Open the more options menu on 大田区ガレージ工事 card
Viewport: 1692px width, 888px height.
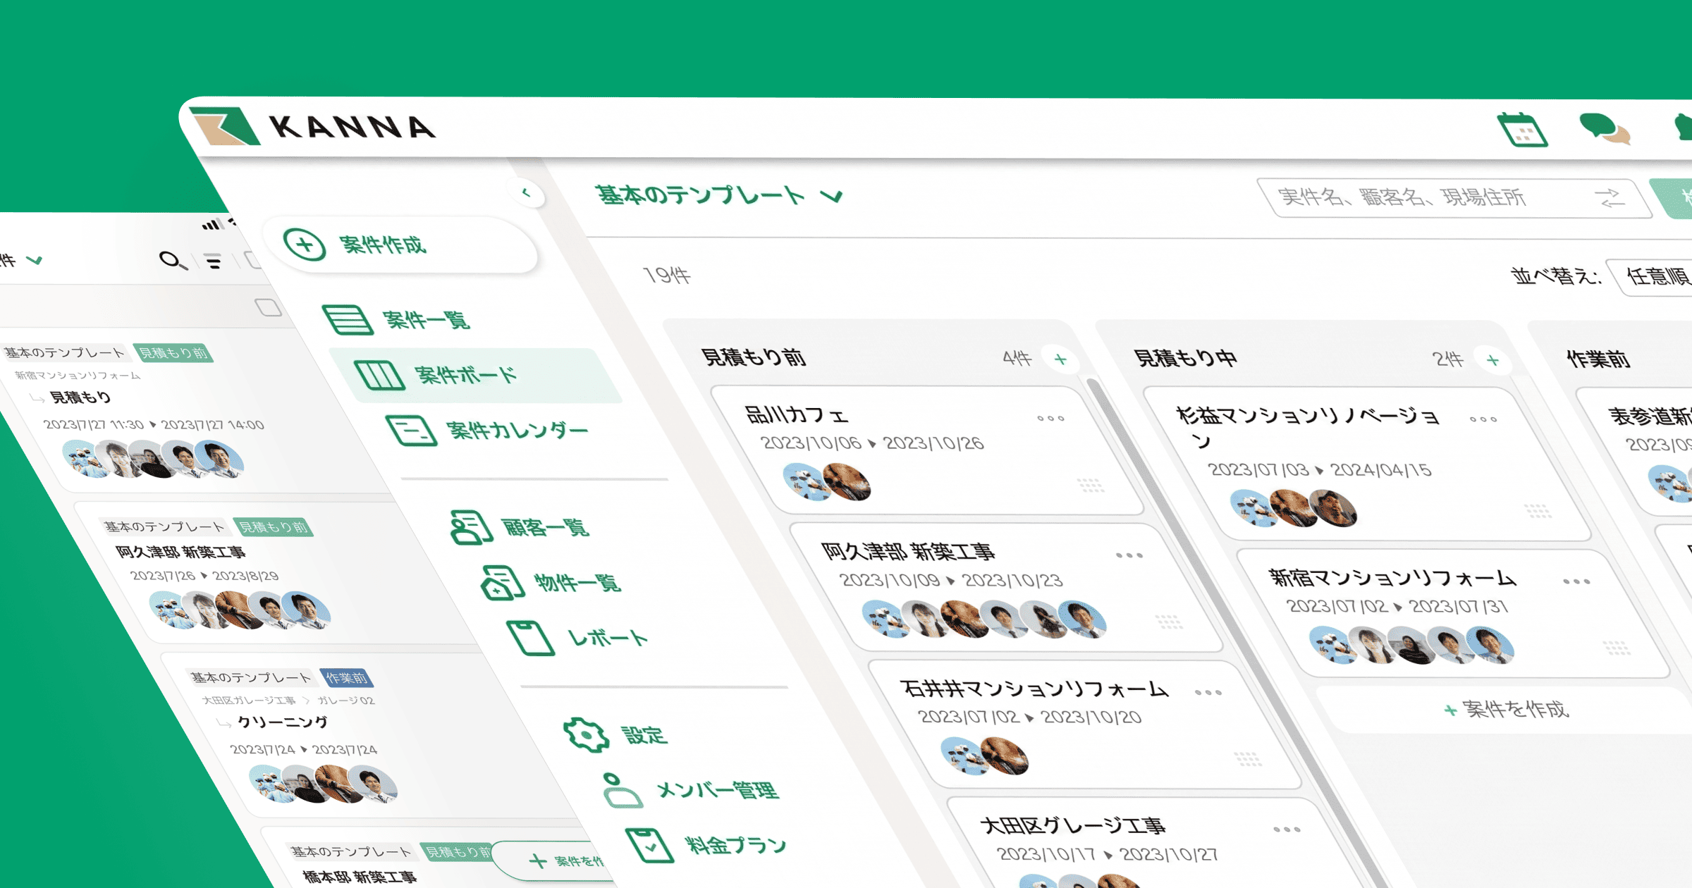click(x=1287, y=830)
